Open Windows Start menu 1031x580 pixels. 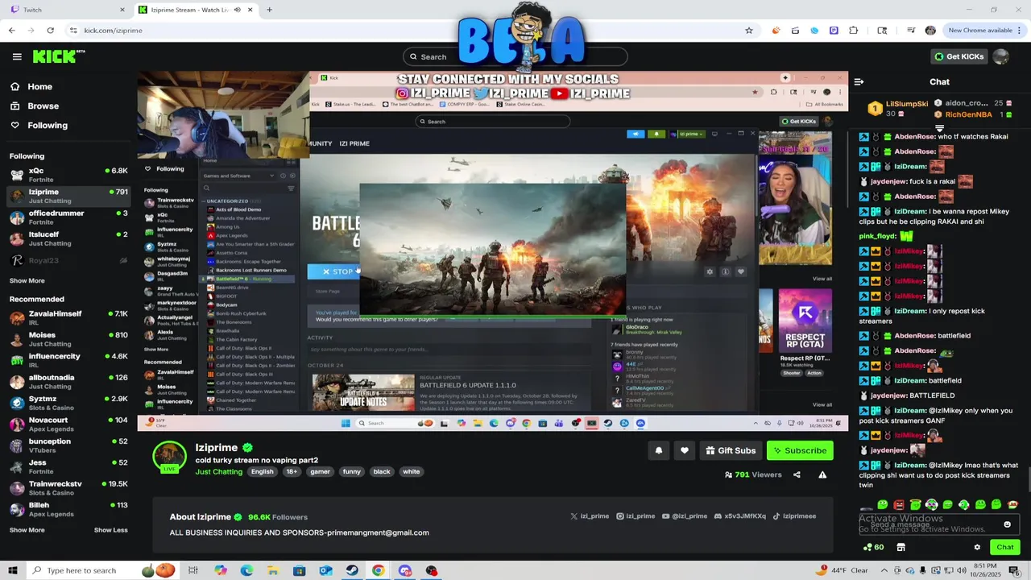(12, 570)
